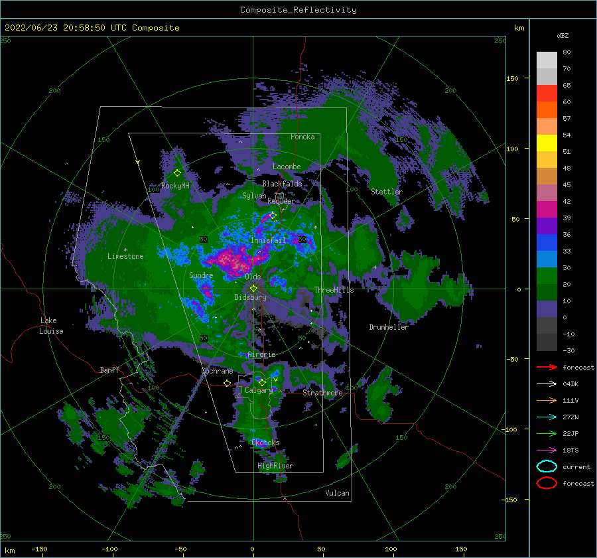
Task: Click the white 04DK arrow icon
Action: pyautogui.click(x=547, y=384)
